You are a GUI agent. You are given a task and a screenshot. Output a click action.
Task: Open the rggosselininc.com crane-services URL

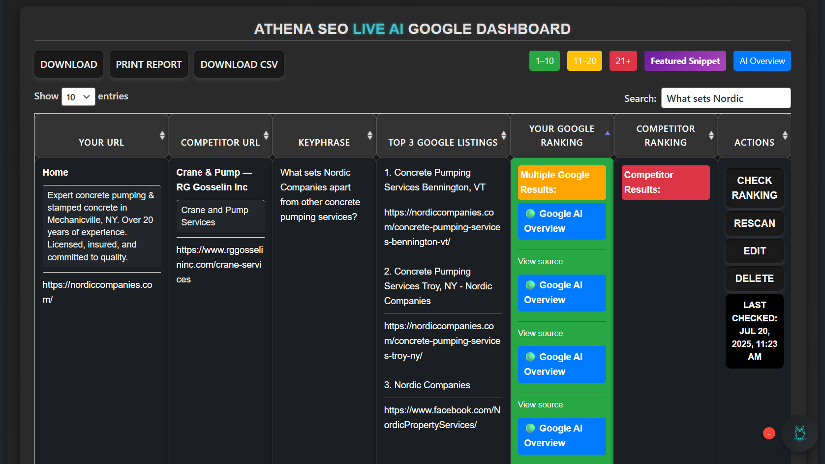click(x=219, y=265)
